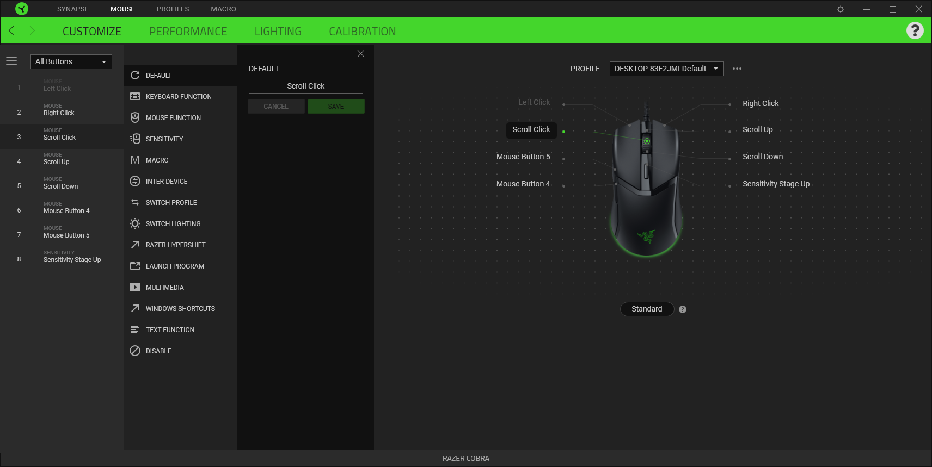Select Right Click label on diagram

761,103
